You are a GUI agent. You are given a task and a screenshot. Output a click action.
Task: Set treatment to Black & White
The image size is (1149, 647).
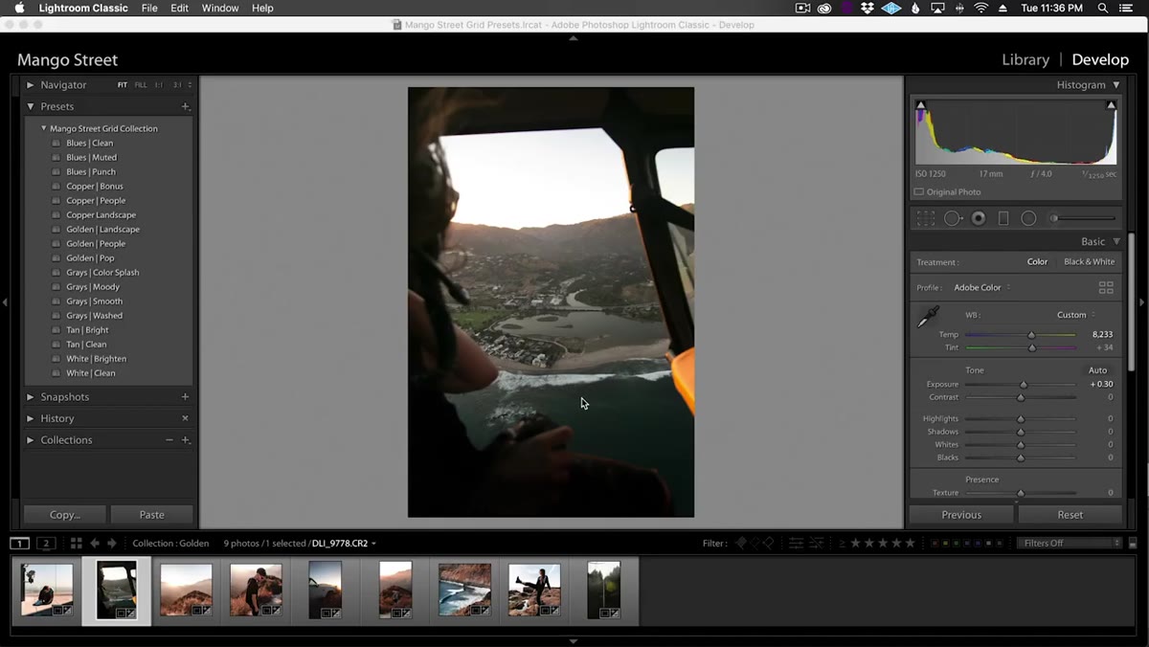click(x=1089, y=261)
